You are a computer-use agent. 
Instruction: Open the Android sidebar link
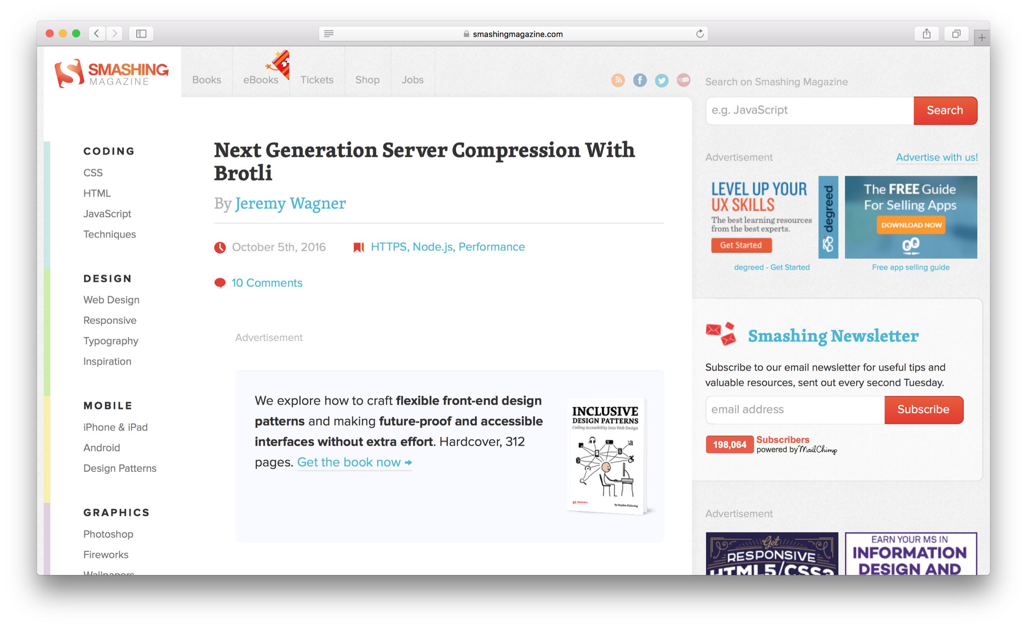coord(102,447)
